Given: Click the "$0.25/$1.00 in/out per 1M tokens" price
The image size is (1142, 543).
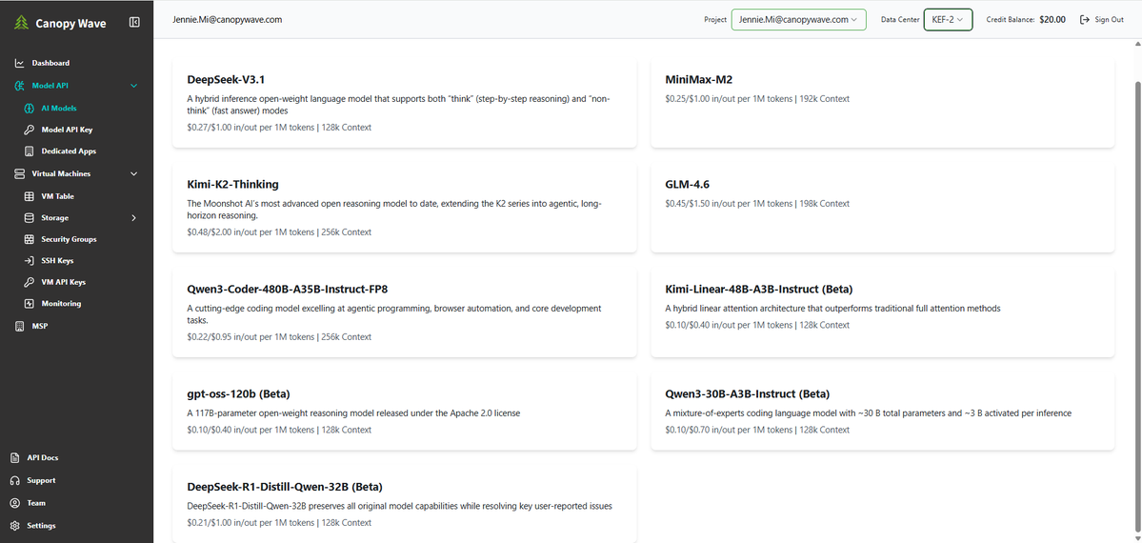Looking at the screenshot, I should 729,98.
